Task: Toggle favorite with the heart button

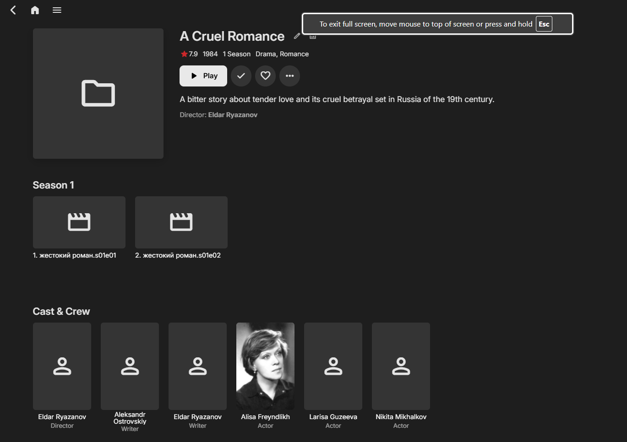Action: 265,76
